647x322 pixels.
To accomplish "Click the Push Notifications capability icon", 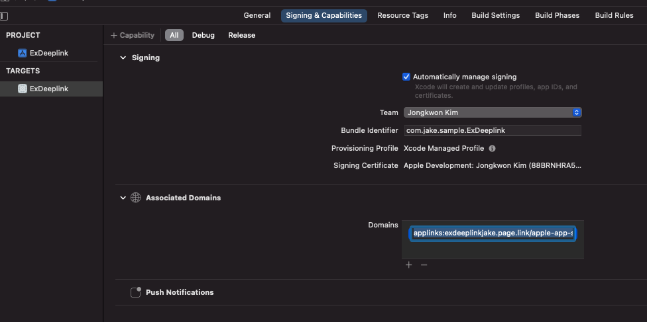I will pyautogui.click(x=136, y=292).
